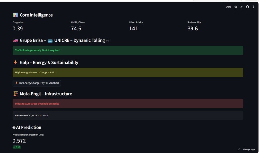
Task: Click the crane icon beside Mota-Engil heading
Action: pyautogui.click(x=16, y=94)
